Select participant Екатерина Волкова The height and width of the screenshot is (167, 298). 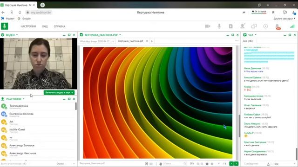[x=38, y=114]
